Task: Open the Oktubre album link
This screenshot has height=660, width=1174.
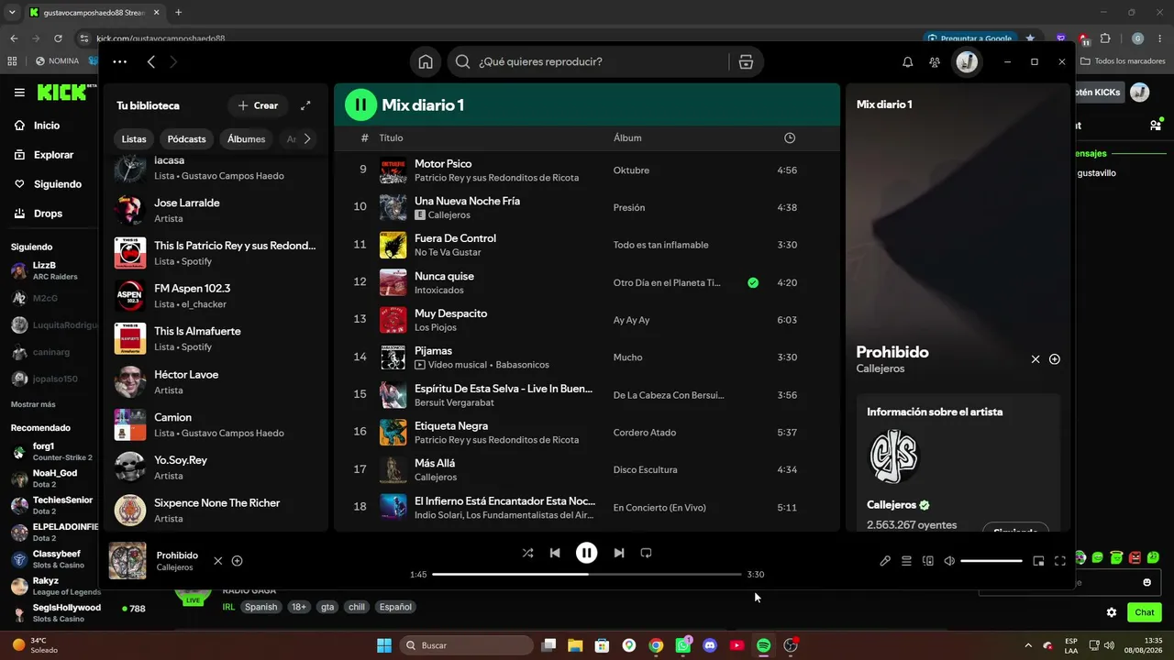Action: (631, 170)
